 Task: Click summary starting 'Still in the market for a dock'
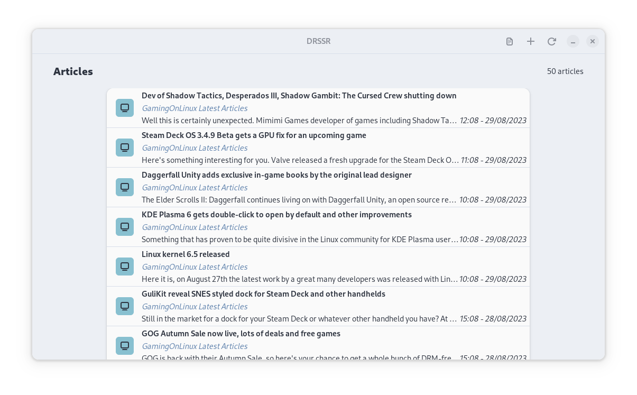pos(299,319)
